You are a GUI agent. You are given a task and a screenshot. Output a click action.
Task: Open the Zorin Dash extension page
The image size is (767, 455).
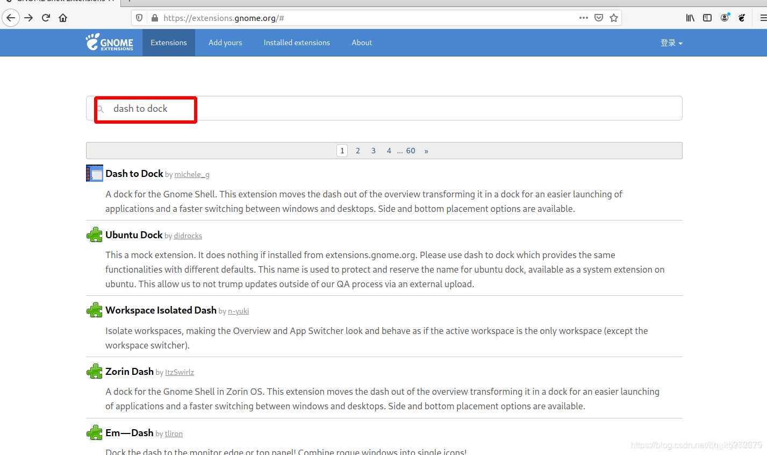[130, 371]
